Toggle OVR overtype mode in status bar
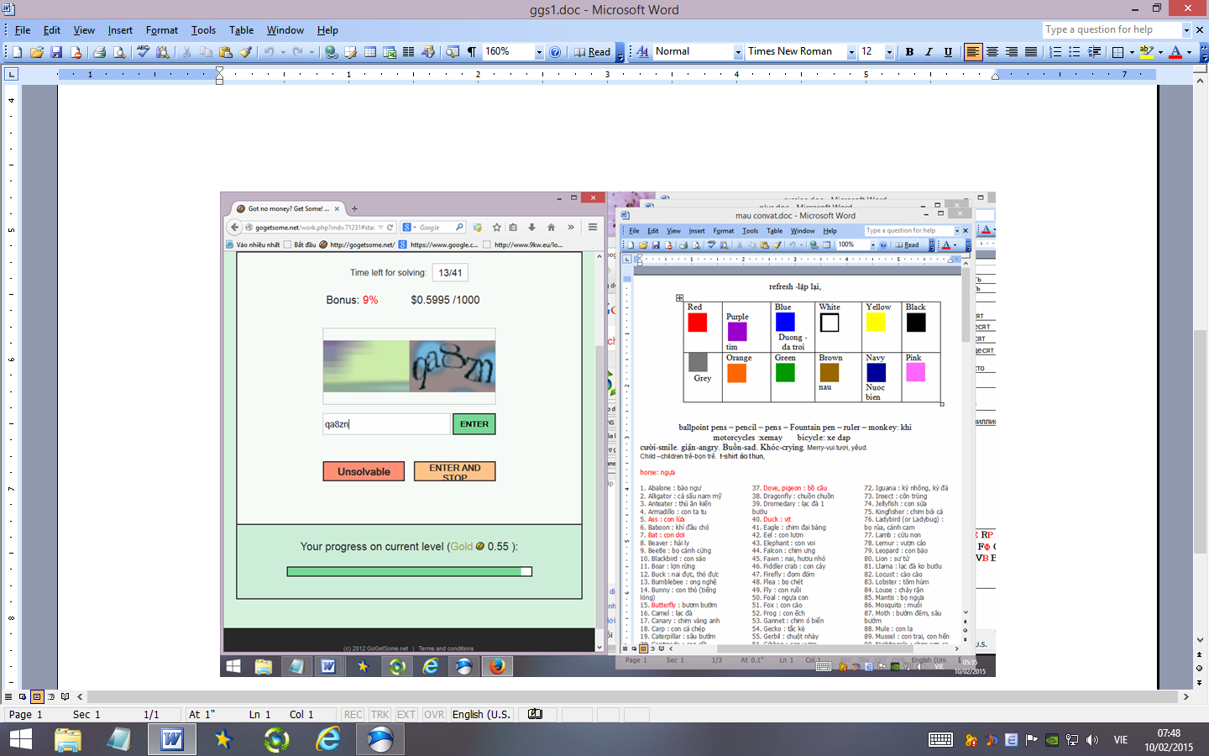 coord(434,715)
